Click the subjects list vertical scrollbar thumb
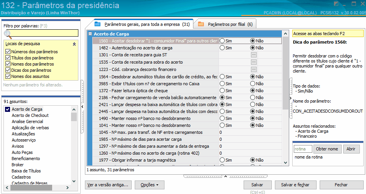This screenshot has width=366, height=194. (x=74, y=117)
